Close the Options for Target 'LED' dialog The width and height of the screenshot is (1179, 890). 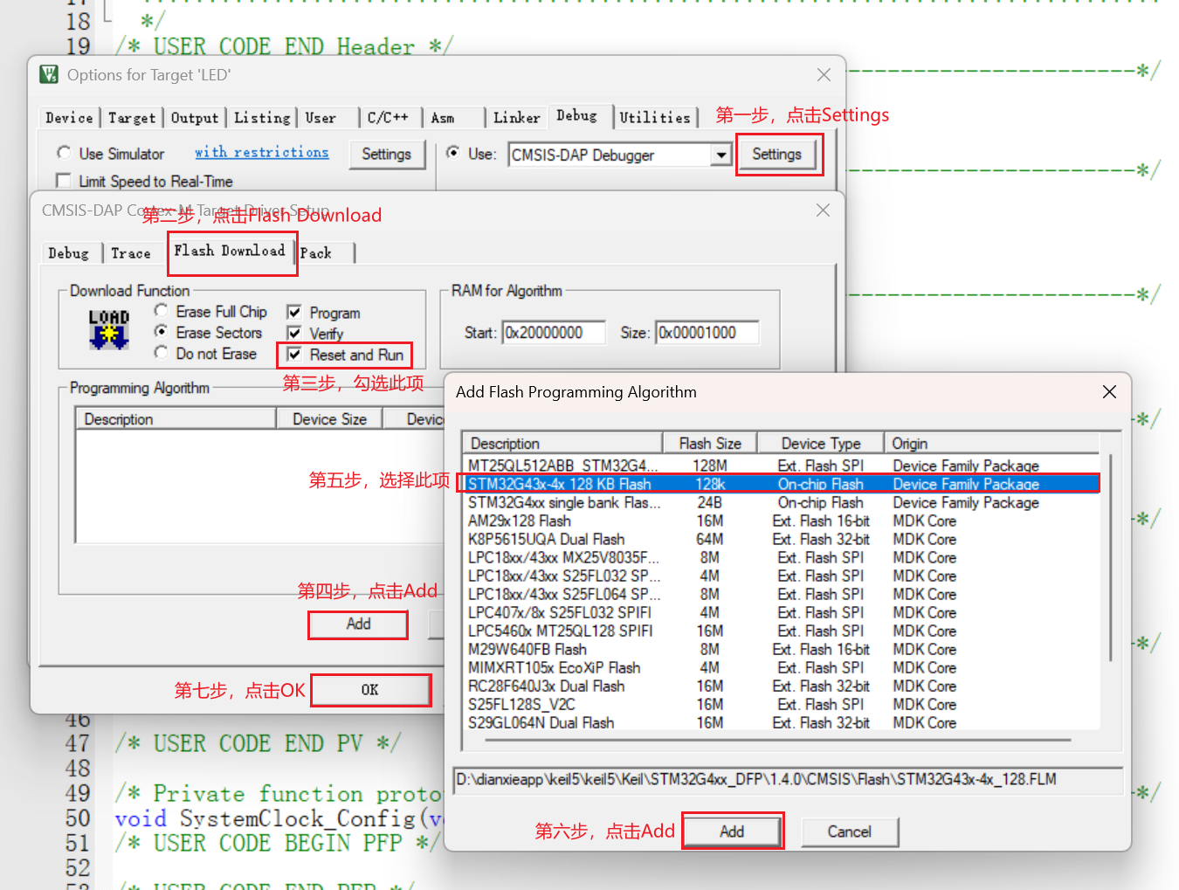pos(824,75)
